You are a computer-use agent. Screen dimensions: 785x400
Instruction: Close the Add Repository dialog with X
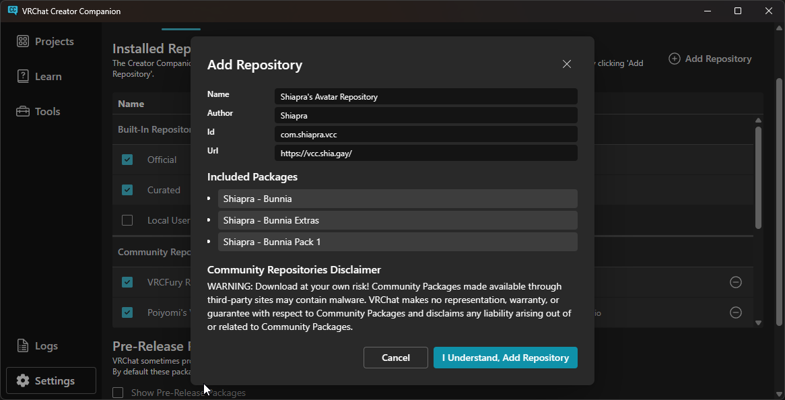click(567, 64)
